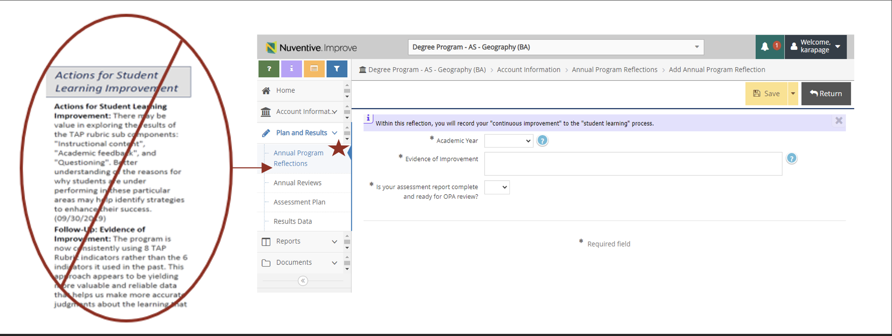Click scrollbar beside Home menu item
892x336 pixels.
click(347, 91)
